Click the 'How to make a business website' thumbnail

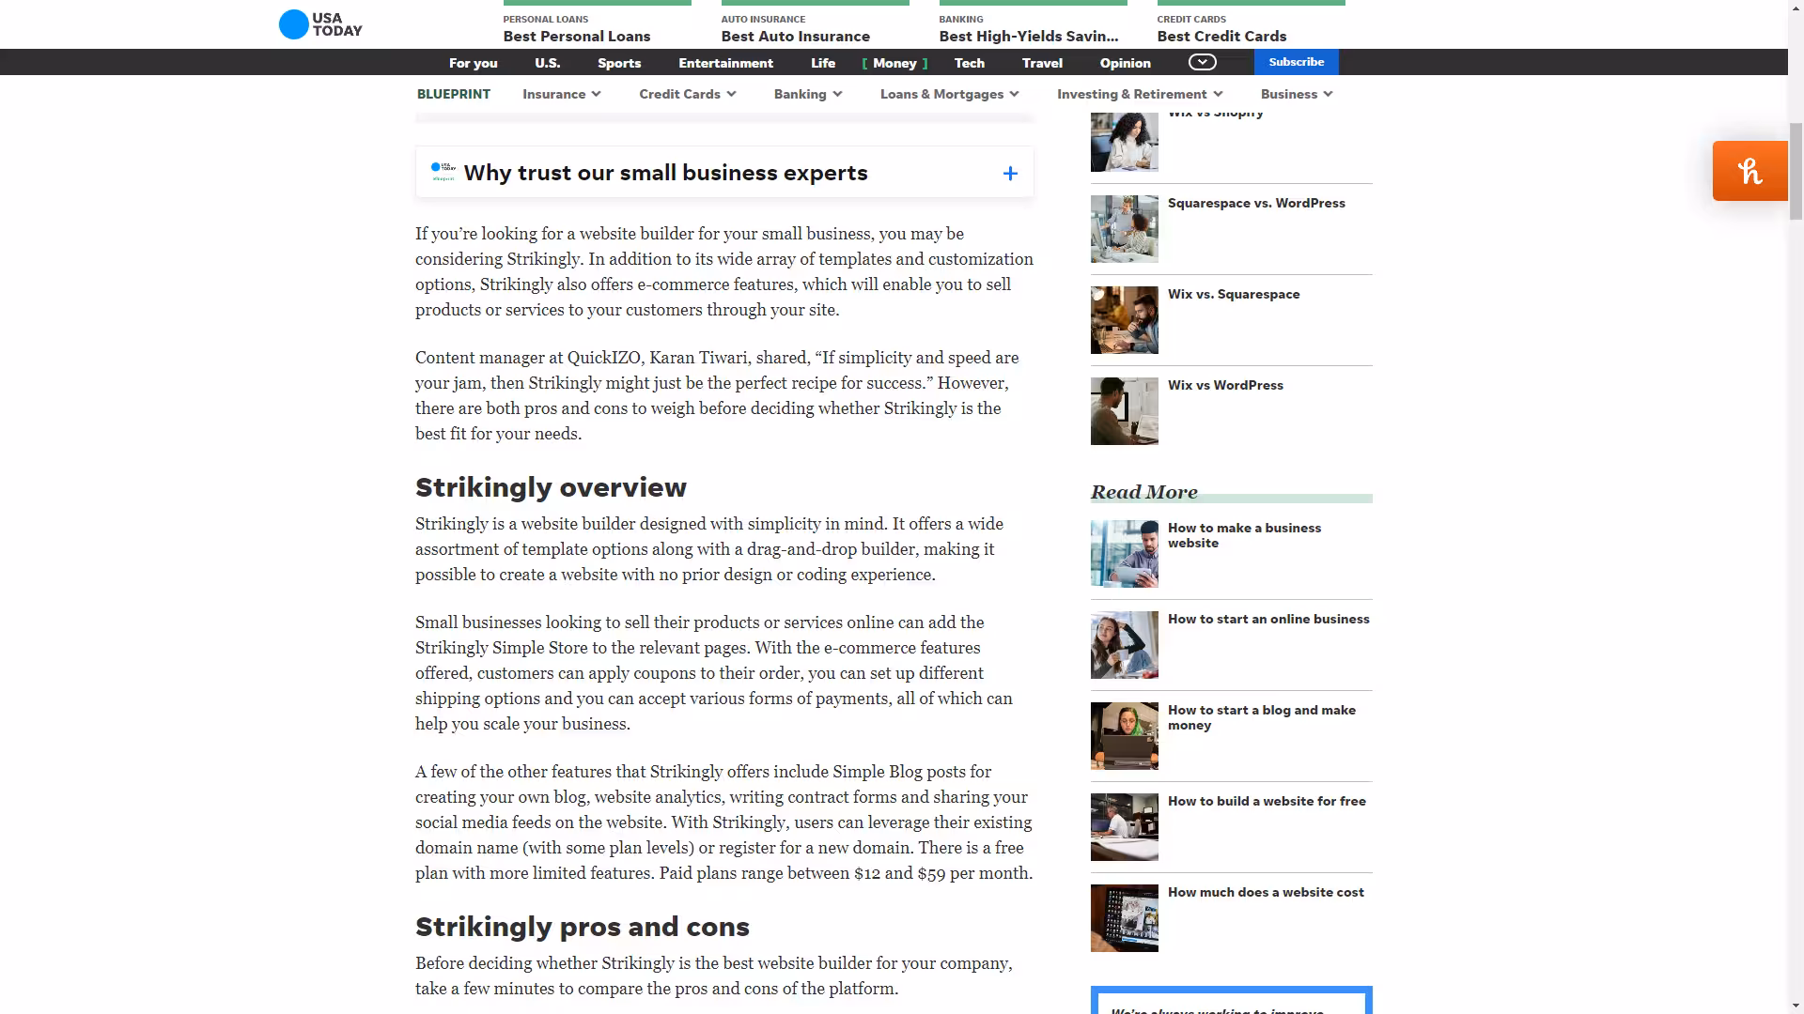pyautogui.click(x=1124, y=553)
